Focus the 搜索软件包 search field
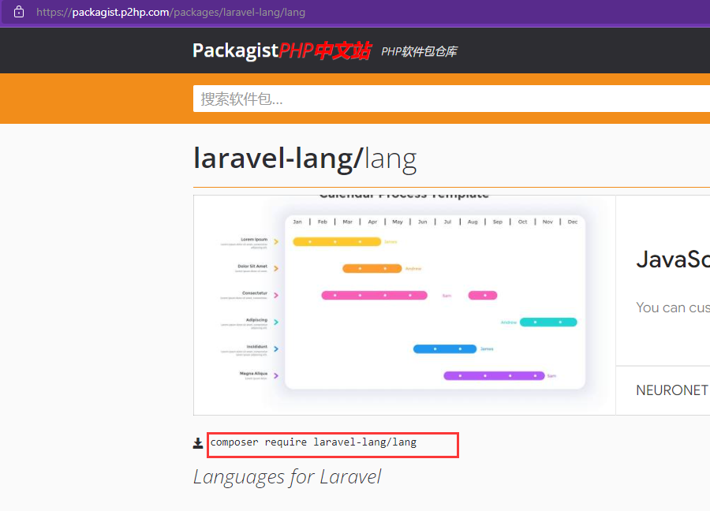Image resolution: width=710 pixels, height=511 pixels. point(451,99)
